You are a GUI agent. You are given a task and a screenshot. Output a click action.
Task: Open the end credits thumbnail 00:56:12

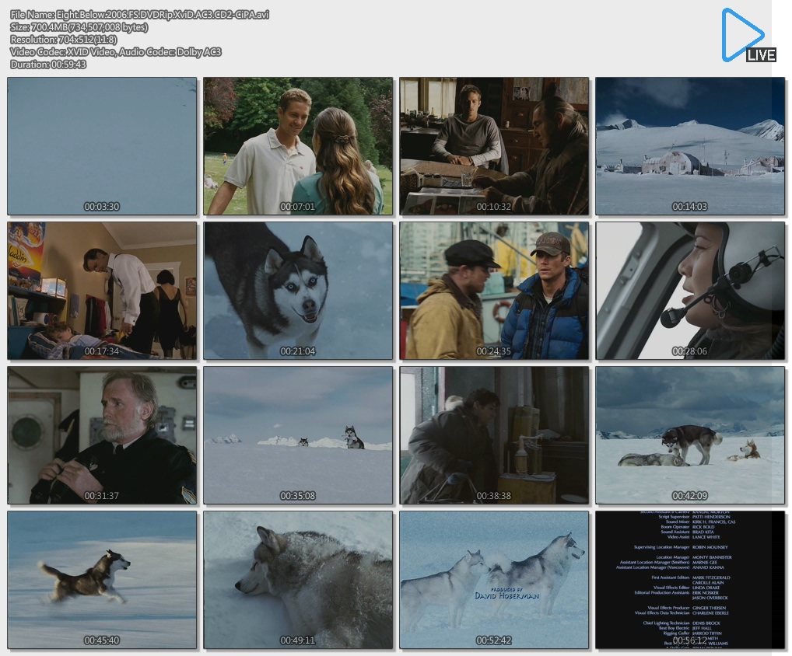tap(690, 579)
